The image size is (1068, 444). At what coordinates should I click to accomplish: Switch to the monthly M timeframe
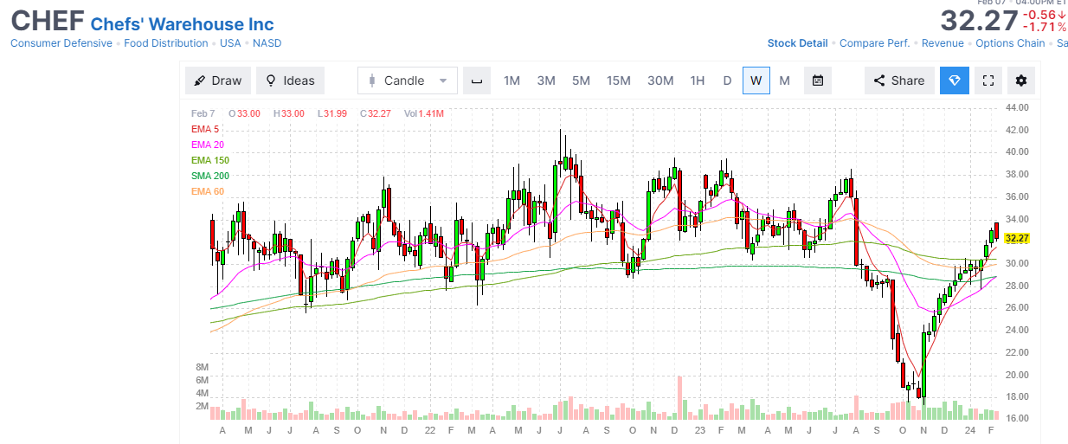[x=785, y=80]
